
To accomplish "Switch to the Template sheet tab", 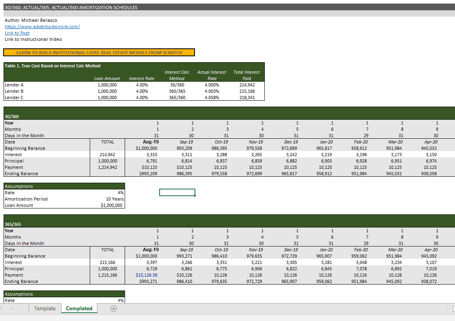I will (45, 308).
